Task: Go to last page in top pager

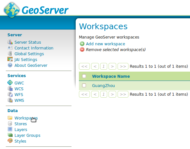Action: pos(123,66)
